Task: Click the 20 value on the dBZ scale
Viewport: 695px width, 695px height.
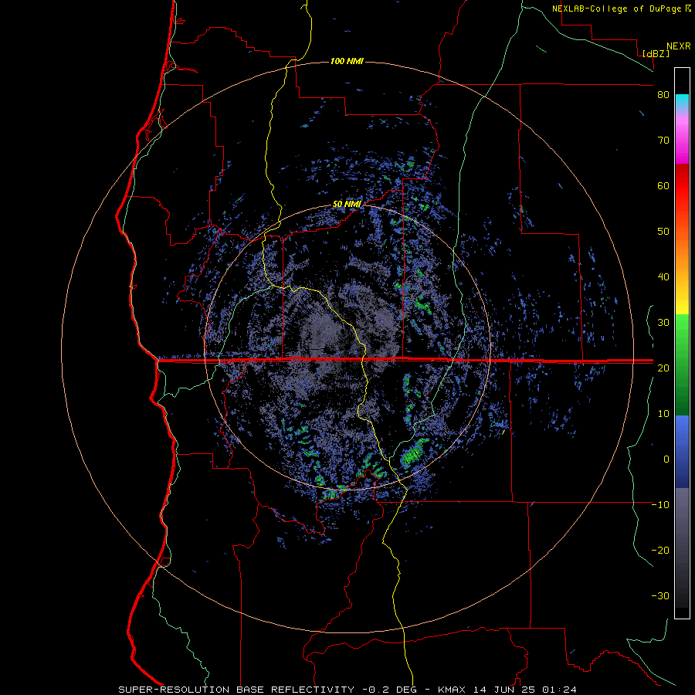Action: coord(663,368)
